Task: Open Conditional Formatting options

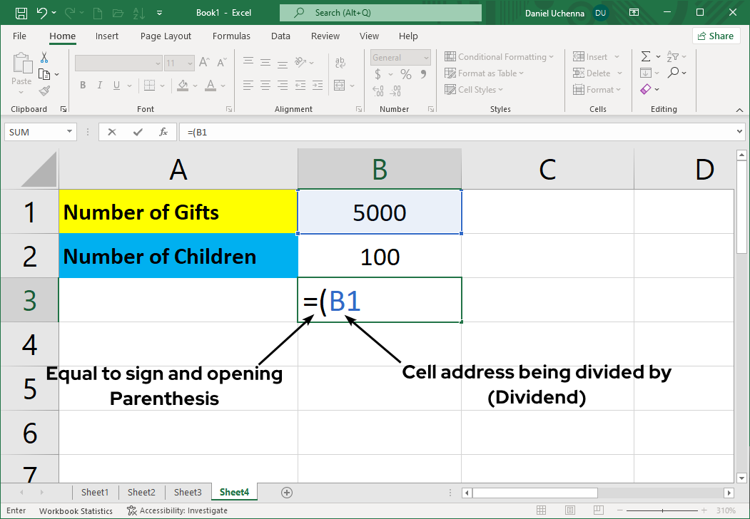Action: [500, 56]
